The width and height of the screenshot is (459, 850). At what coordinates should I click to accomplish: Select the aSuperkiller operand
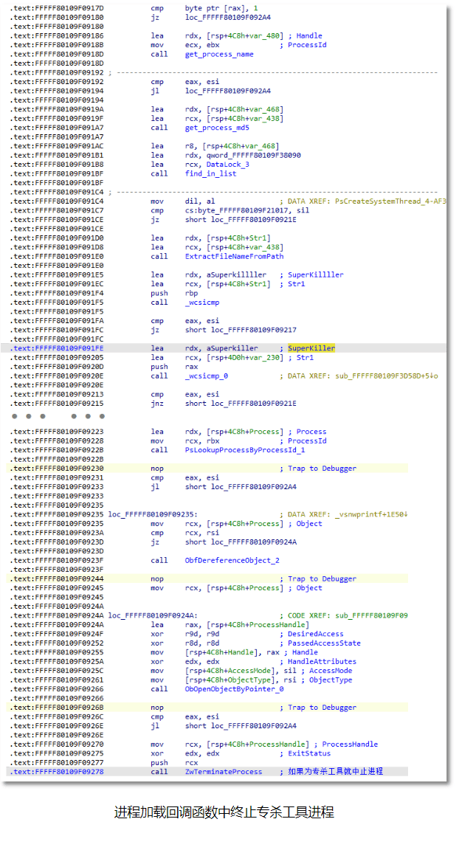[x=232, y=348]
